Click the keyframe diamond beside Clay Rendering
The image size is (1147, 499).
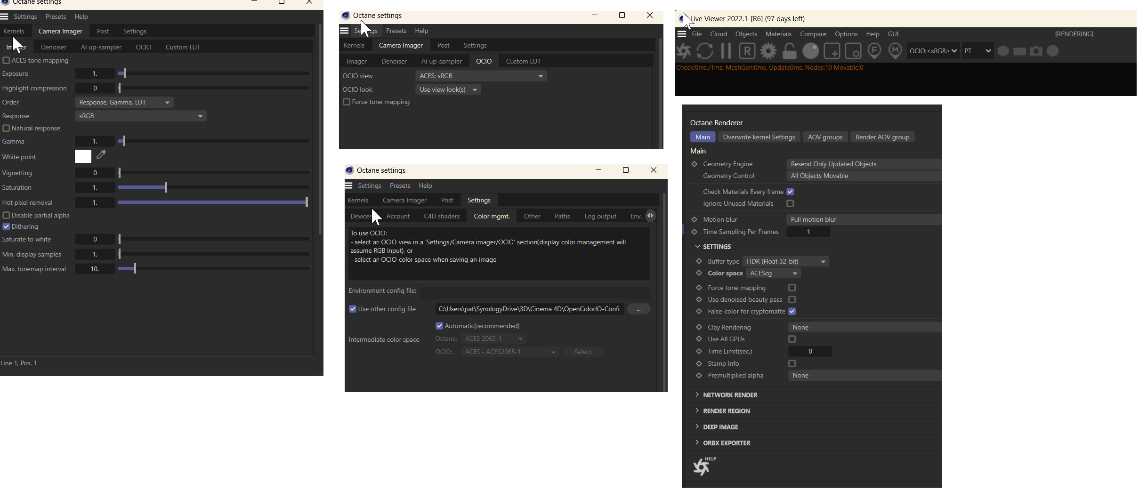[699, 327]
